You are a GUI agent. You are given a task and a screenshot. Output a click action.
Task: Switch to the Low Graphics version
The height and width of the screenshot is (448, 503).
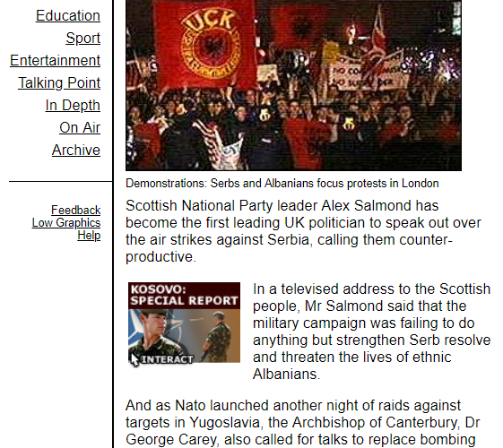tap(66, 223)
